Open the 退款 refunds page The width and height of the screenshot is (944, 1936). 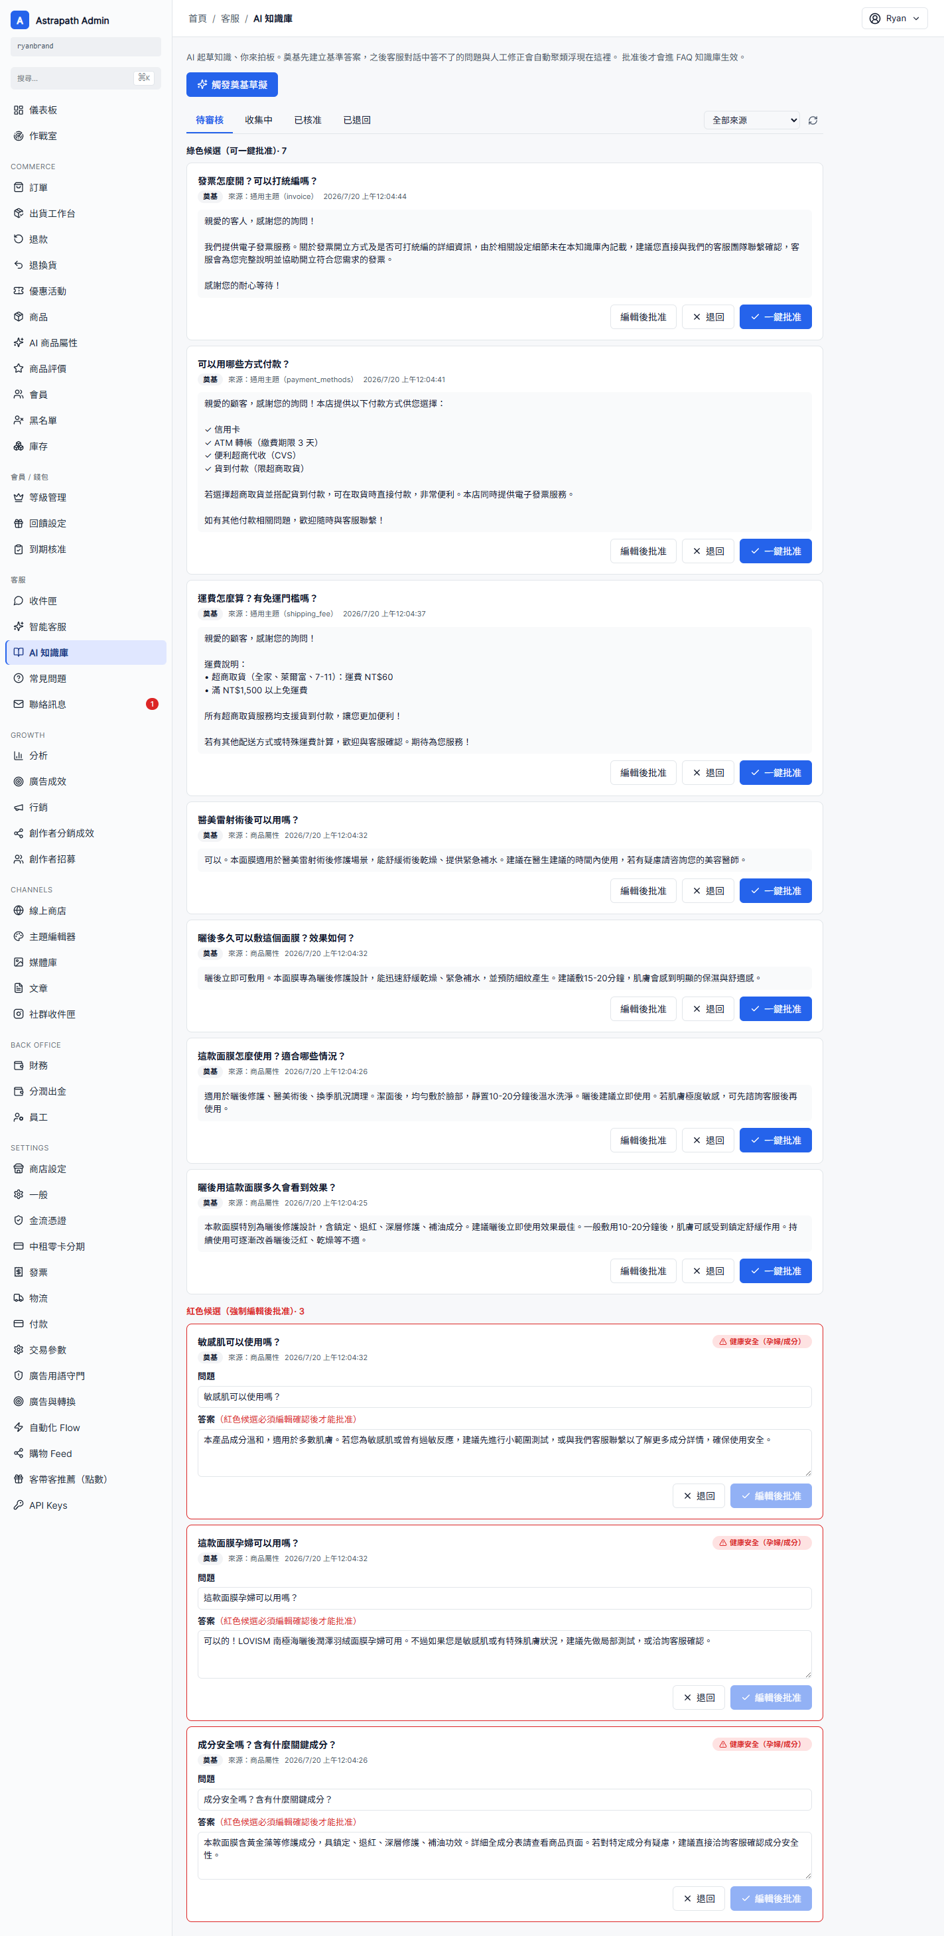pos(86,239)
